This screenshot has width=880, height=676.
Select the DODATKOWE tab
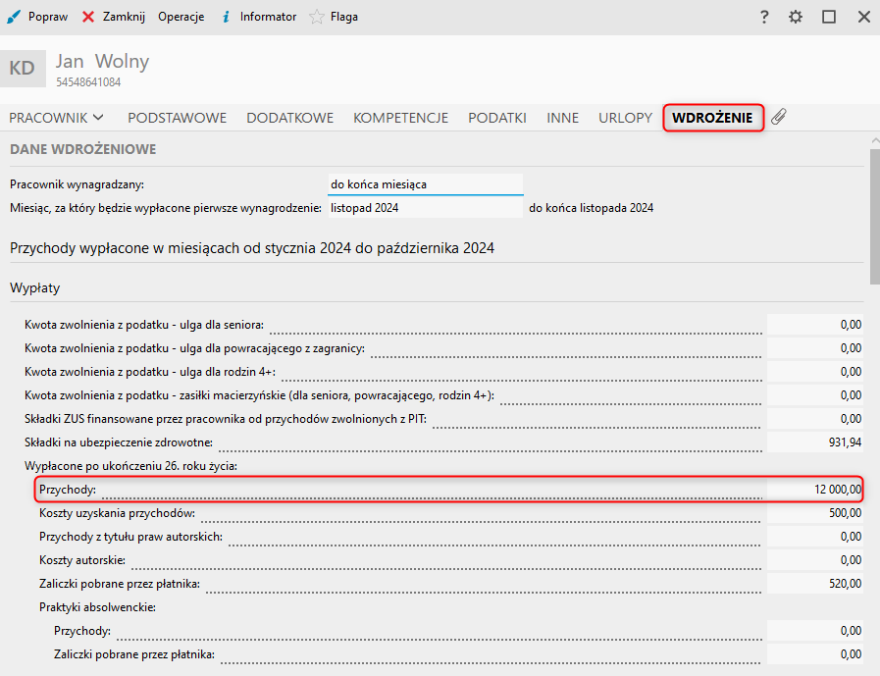tap(289, 118)
